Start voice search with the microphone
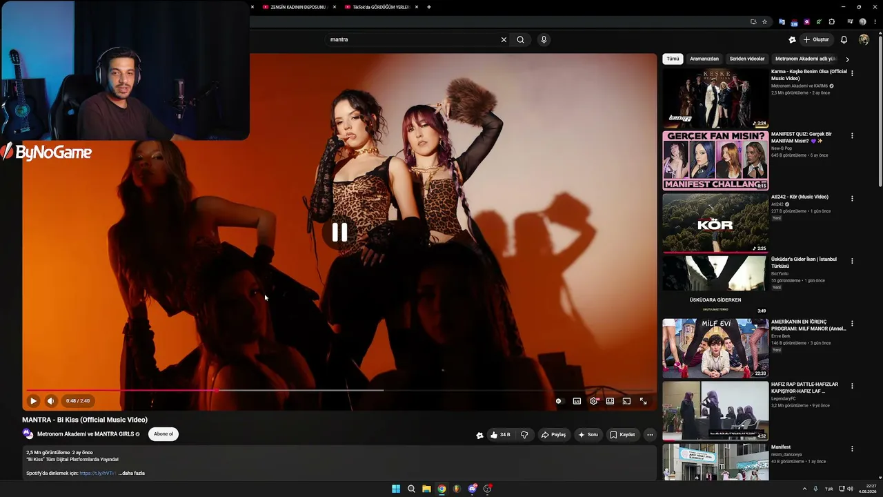The width and height of the screenshot is (883, 497). point(544,40)
